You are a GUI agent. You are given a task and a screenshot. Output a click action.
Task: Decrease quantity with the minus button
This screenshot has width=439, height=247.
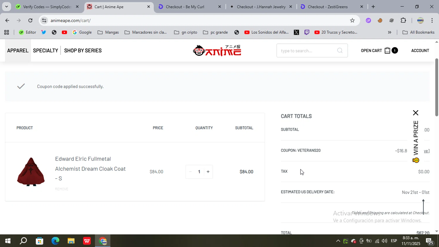(x=190, y=172)
